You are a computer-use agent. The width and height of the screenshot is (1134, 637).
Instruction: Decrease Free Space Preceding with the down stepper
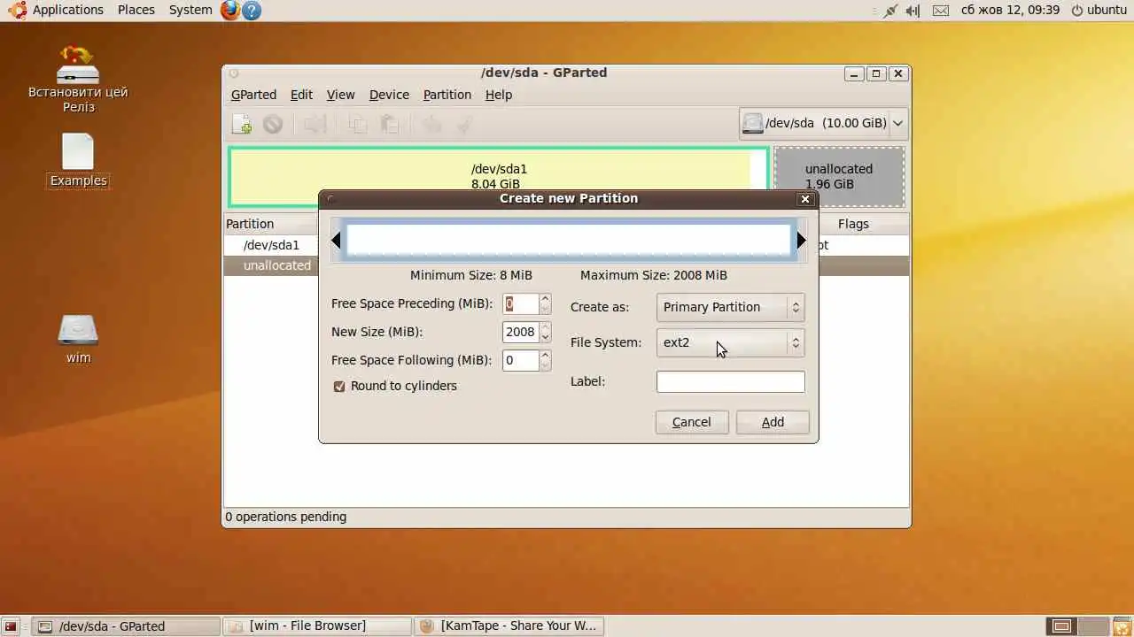(x=545, y=310)
